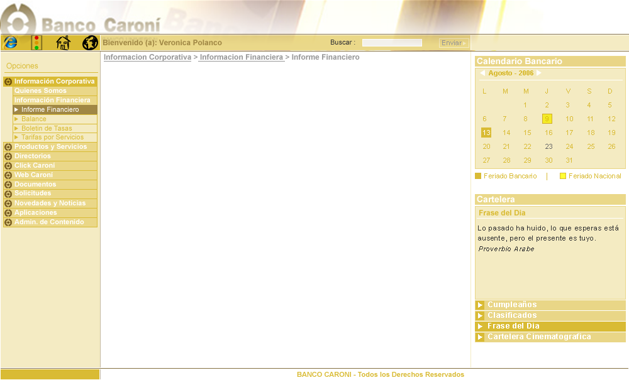The height and width of the screenshot is (380, 629).
Task: Click Feriado Nacional legend color swatch
Action: point(563,176)
